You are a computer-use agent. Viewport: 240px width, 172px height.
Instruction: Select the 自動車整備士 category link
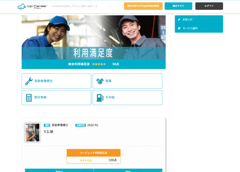pyautogui.click(x=56, y=81)
